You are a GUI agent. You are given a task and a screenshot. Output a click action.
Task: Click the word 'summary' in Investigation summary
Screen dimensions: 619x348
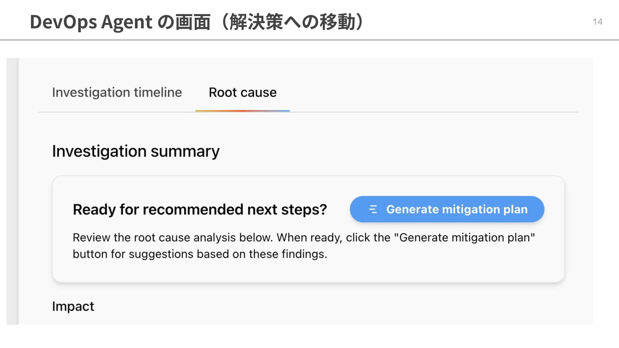185,151
